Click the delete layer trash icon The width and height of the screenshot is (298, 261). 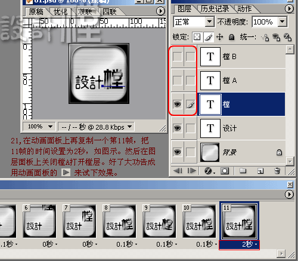click(x=277, y=171)
